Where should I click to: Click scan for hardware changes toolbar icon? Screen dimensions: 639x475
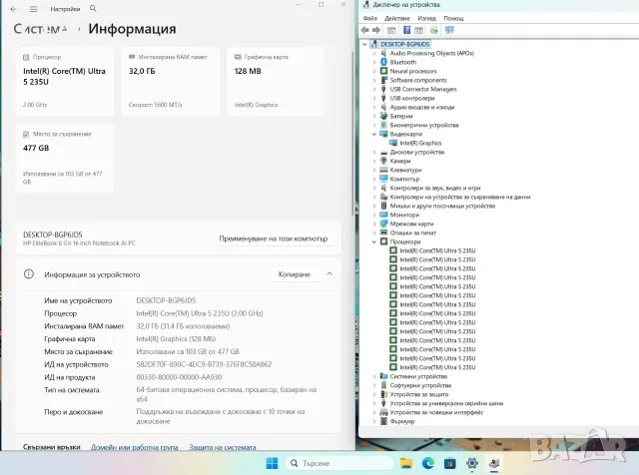click(434, 30)
